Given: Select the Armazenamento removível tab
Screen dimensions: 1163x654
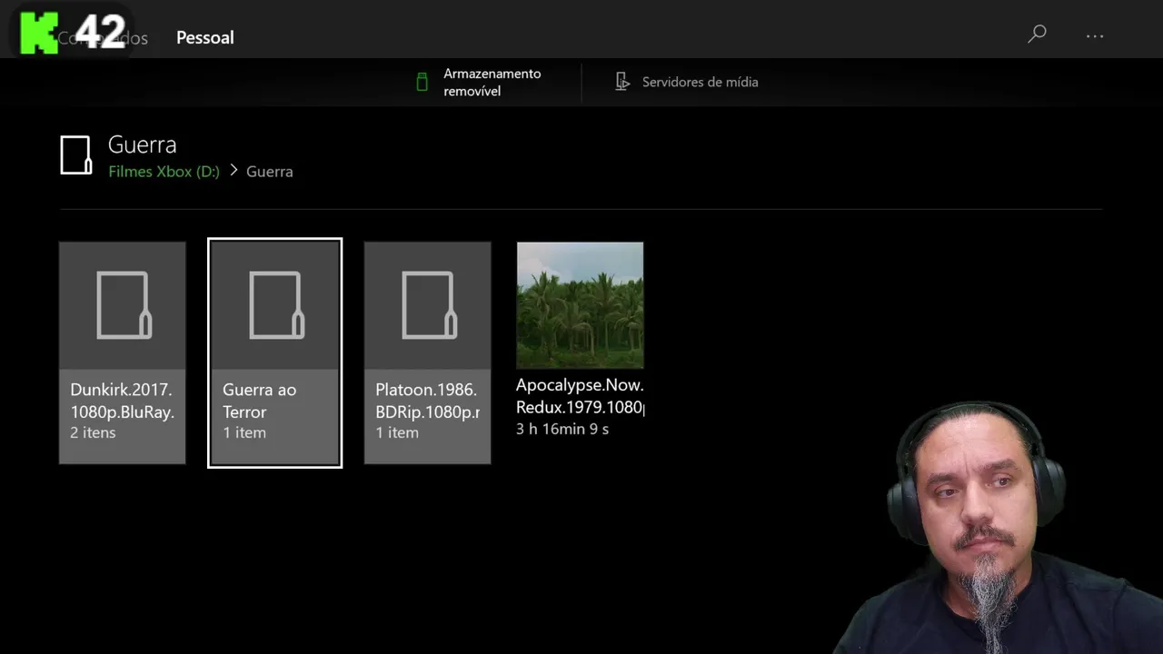Looking at the screenshot, I should click(479, 82).
